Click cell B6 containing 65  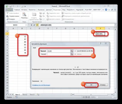pyautogui.click(x=22, y=45)
